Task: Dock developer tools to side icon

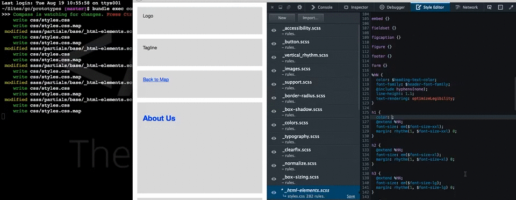Action: tap(281, 7)
